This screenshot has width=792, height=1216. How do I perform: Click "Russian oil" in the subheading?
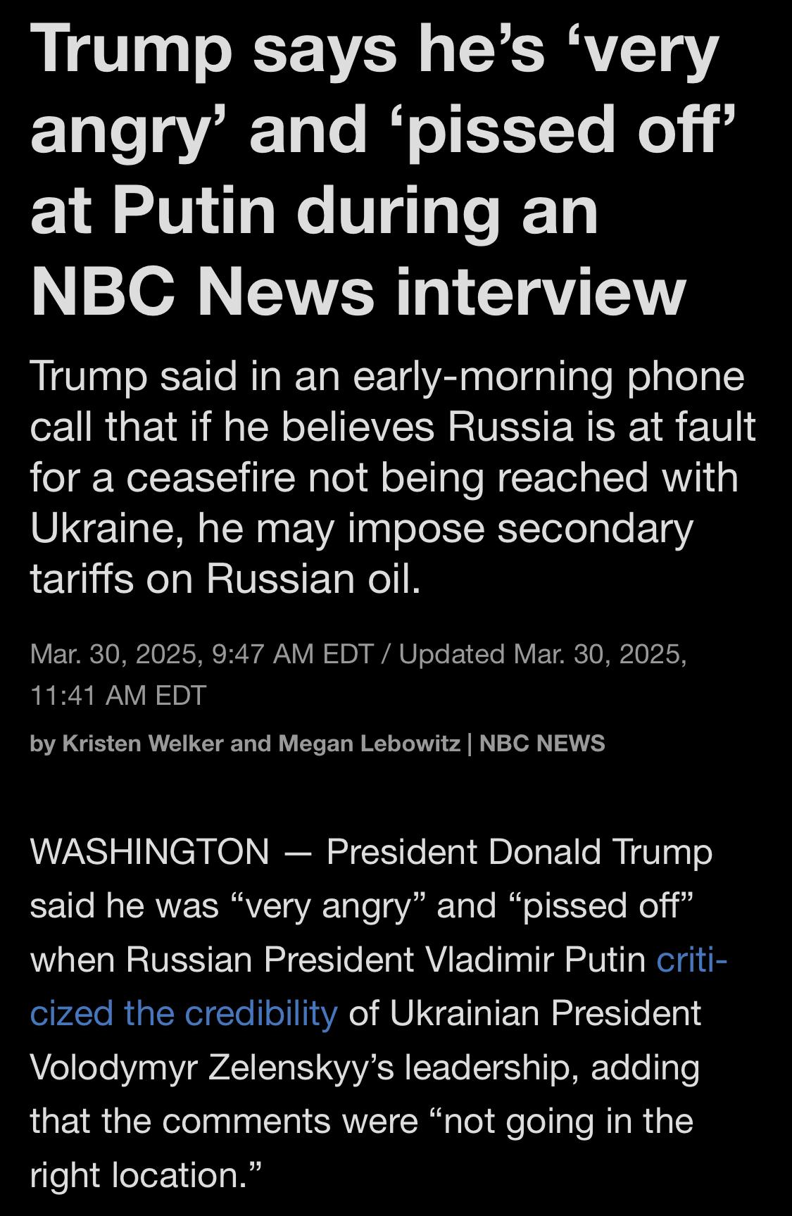point(313,579)
